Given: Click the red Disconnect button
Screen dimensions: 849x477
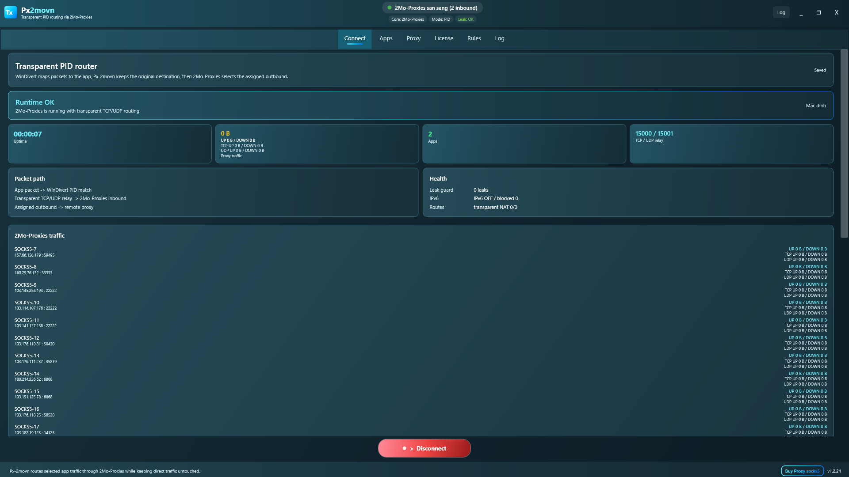Looking at the screenshot, I should 424,448.
